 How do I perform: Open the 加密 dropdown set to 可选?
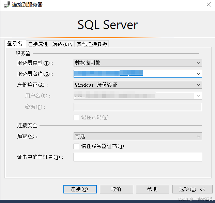138,136
